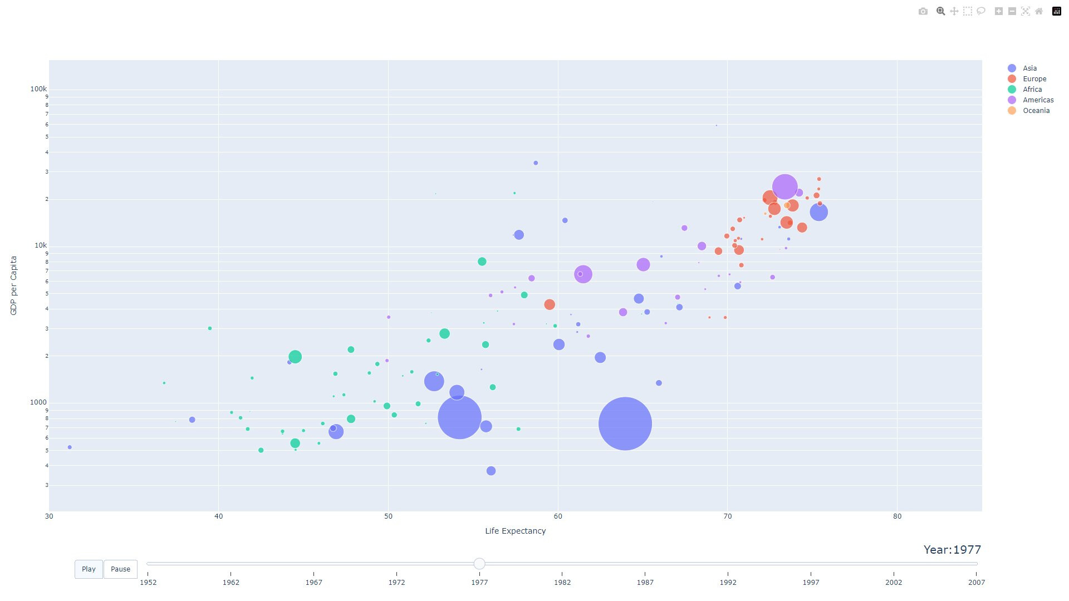
Task: Hide the Asia trace in legend
Action: point(1029,68)
